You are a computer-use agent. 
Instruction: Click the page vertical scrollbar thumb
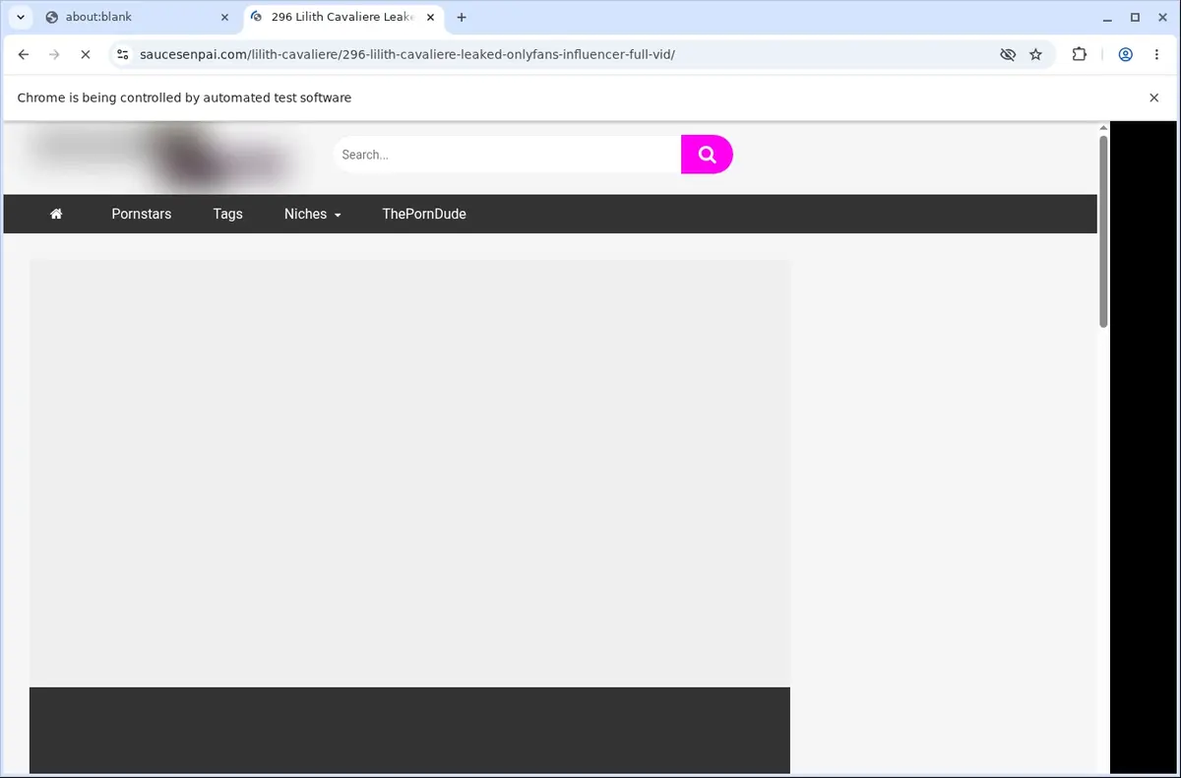1103,231
